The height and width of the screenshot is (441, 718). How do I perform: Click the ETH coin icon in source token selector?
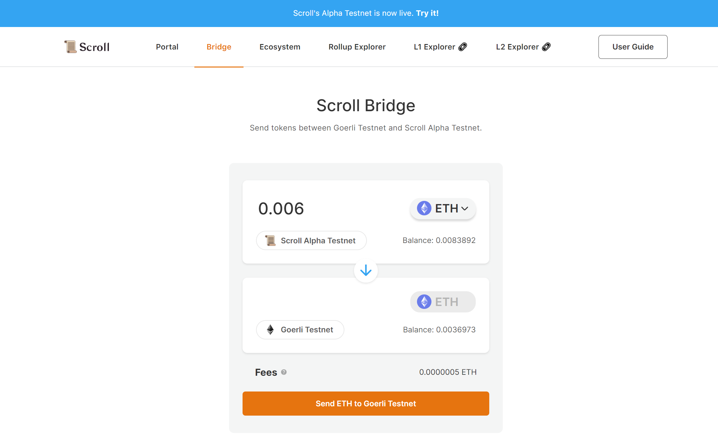coord(424,208)
